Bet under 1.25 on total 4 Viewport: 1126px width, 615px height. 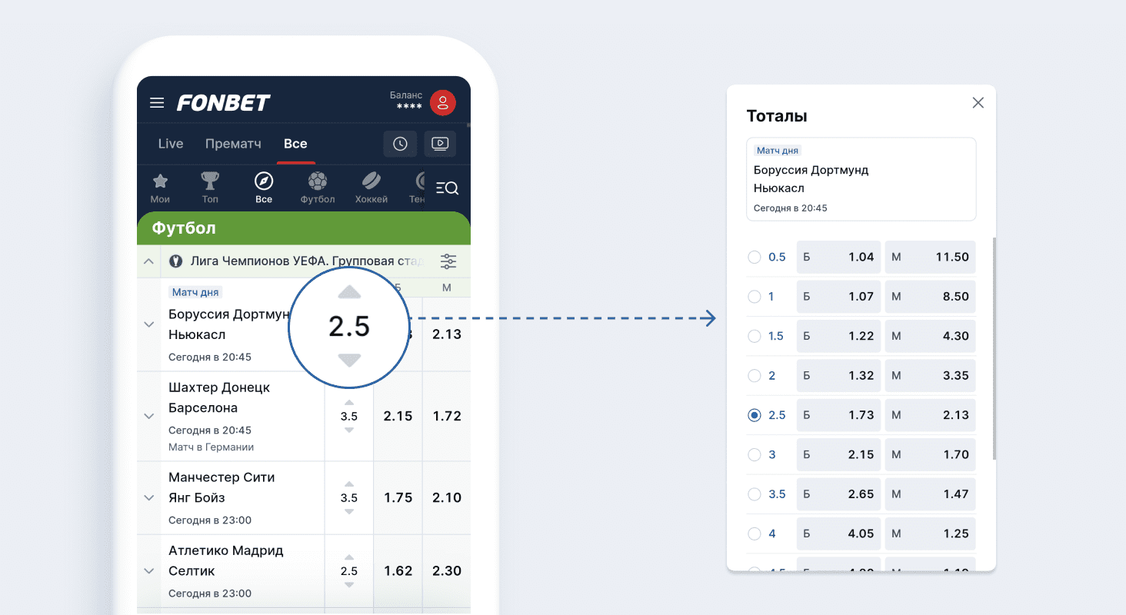[x=930, y=534]
